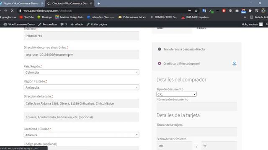Select Credit card (Mercadopago) payment

(x=160, y=63)
